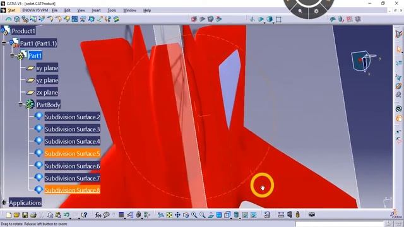This screenshot has width=404, height=227.
Task: Open the Edit menu
Action: [x=68, y=10]
